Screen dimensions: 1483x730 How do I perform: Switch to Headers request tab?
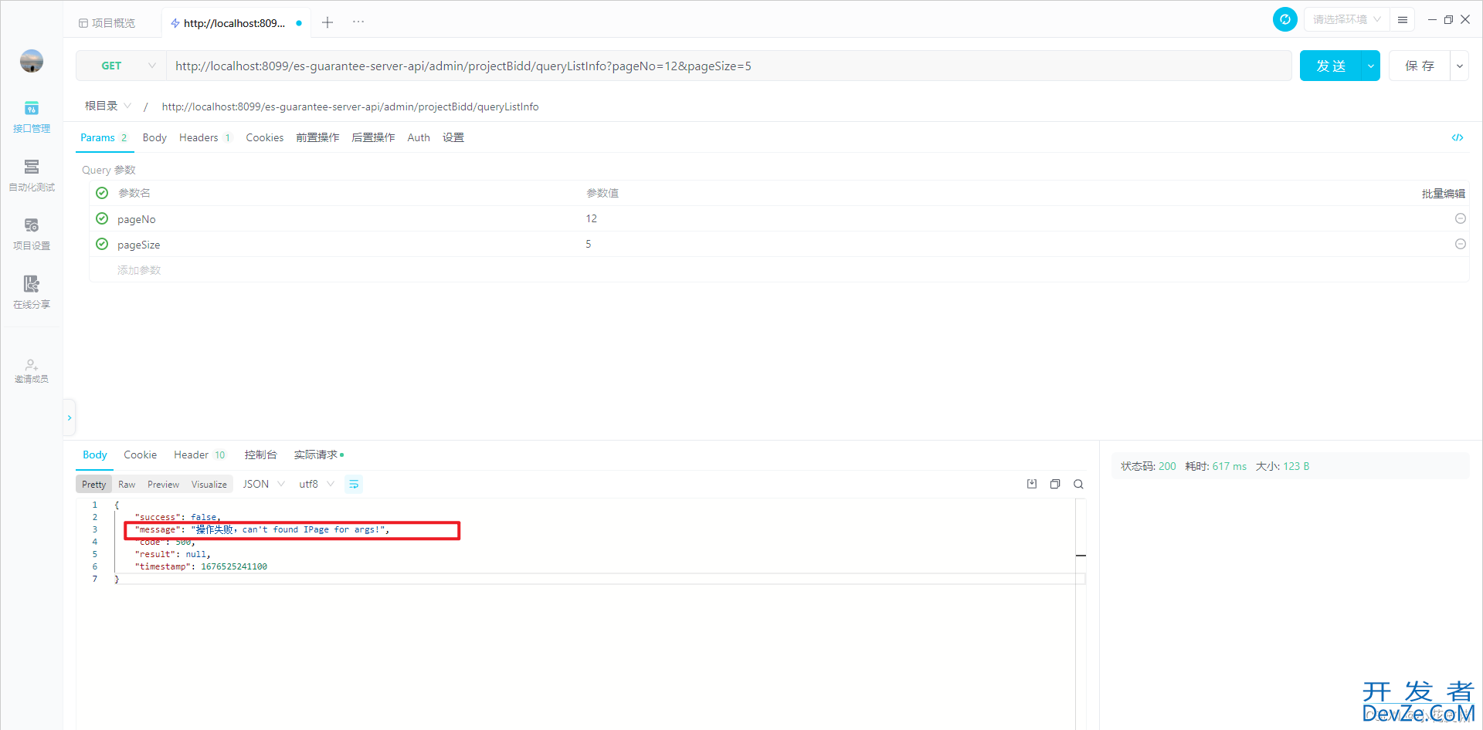pos(205,137)
